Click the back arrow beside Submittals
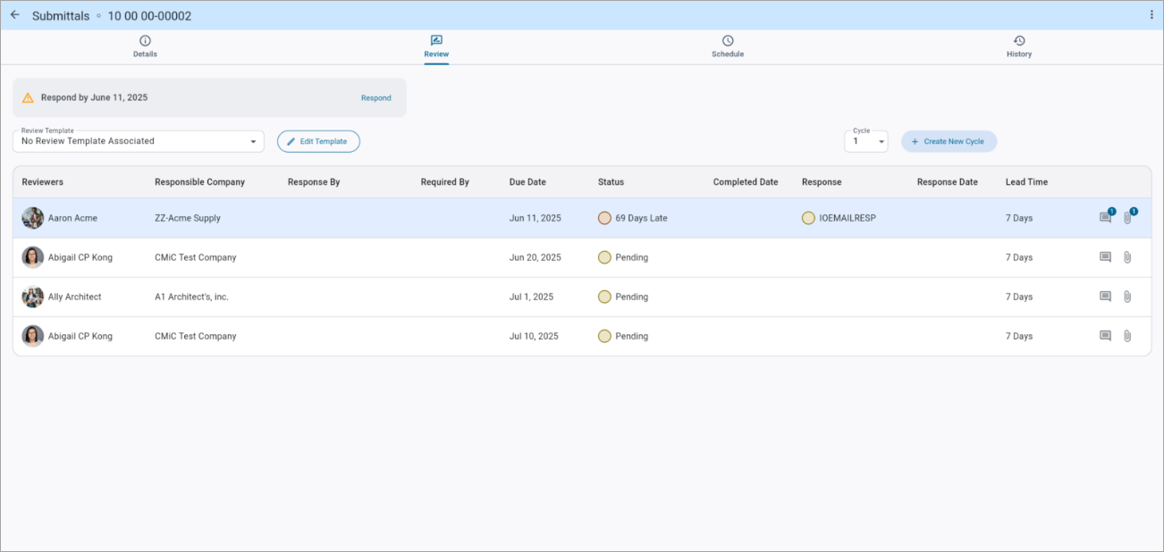The image size is (1164, 552). 14,15
